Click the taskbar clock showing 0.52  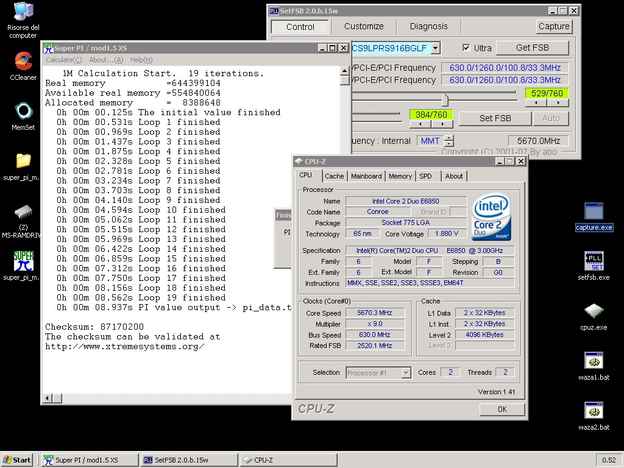click(609, 460)
